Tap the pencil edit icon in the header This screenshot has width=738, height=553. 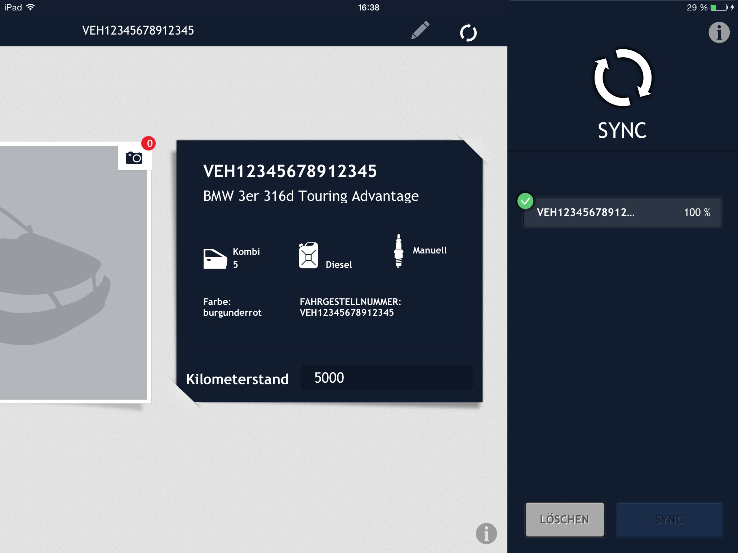[420, 30]
